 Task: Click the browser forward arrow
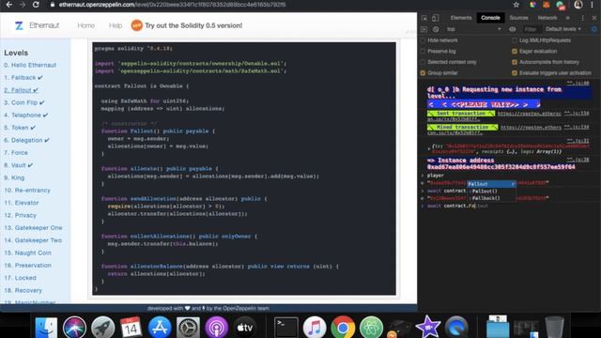pyautogui.click(x=23, y=5)
